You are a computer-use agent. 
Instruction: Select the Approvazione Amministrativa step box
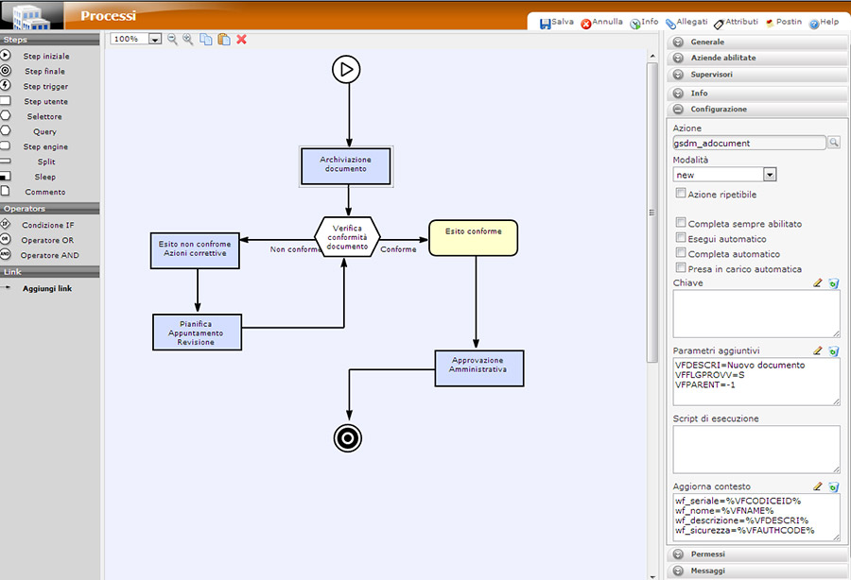point(478,365)
